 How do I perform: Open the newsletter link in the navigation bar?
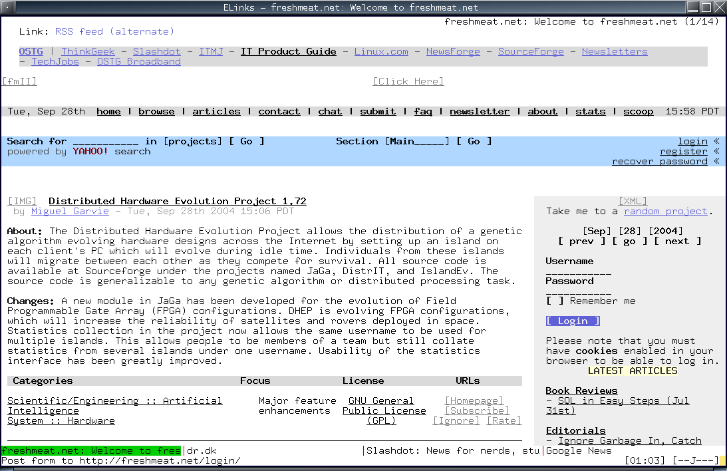(x=480, y=112)
